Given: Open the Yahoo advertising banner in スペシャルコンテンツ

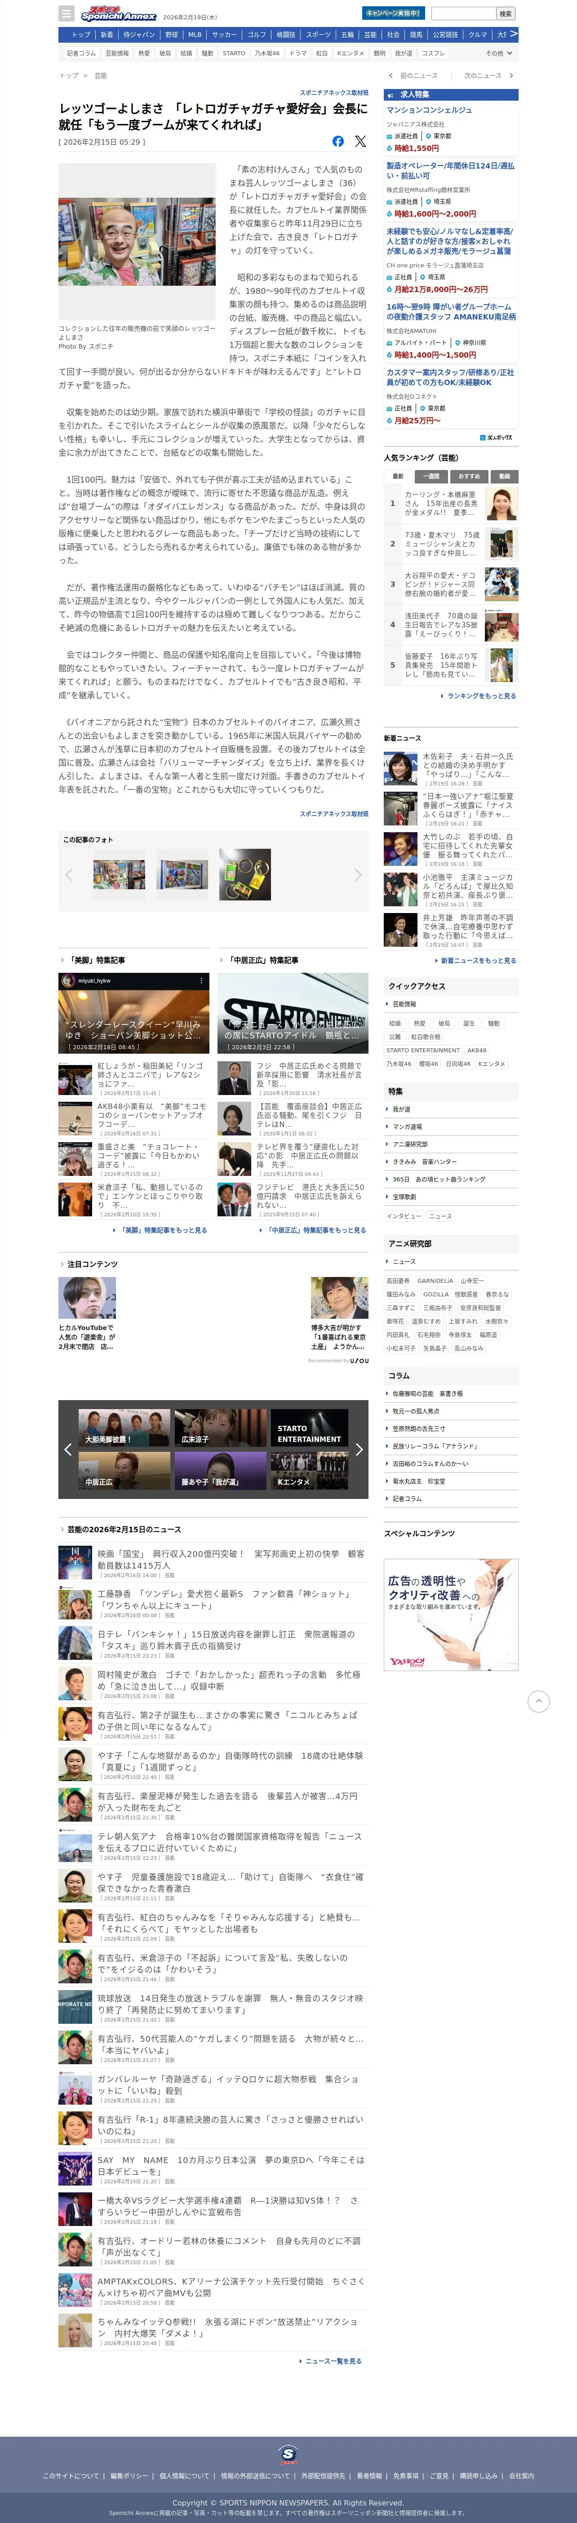Looking at the screenshot, I should coord(451,1614).
